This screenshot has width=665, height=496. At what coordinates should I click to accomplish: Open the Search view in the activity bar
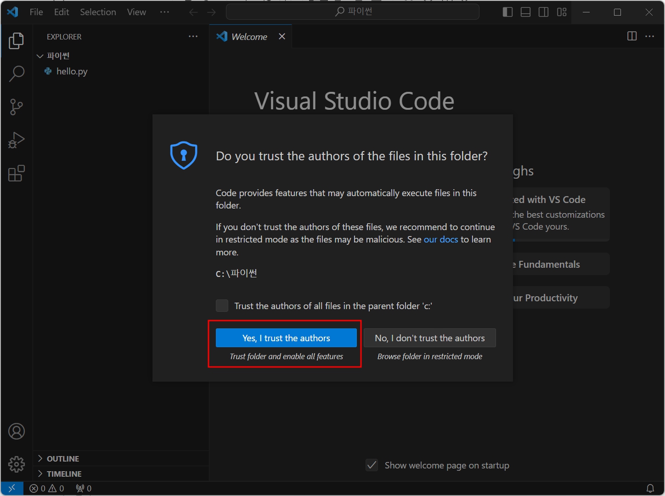(x=17, y=73)
